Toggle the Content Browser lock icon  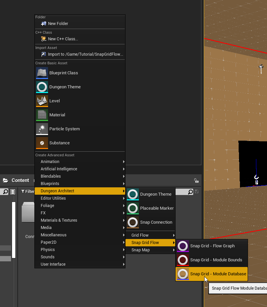point(196,180)
